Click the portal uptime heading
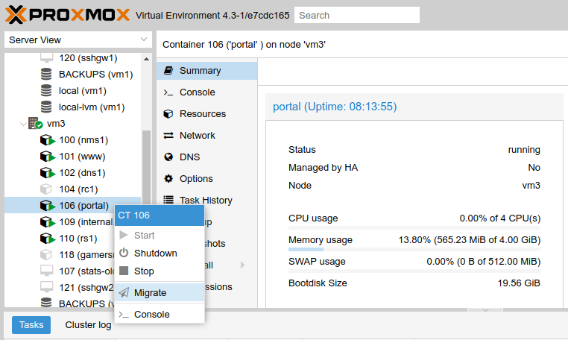Image resolution: width=568 pixels, height=340 pixels. (x=335, y=107)
